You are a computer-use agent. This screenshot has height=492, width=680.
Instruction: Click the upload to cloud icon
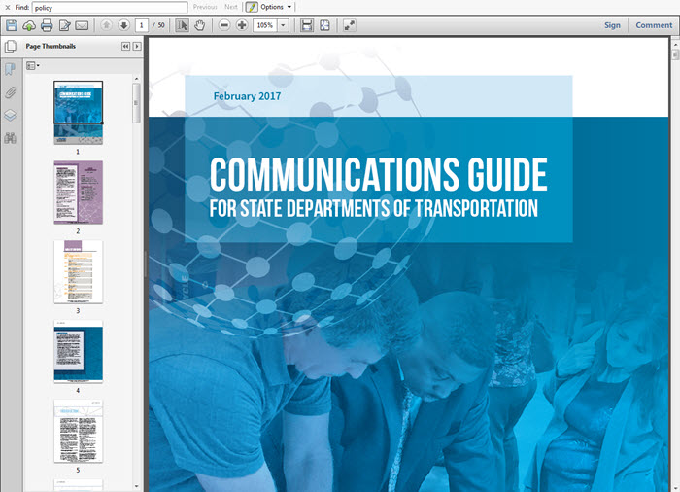click(x=29, y=25)
